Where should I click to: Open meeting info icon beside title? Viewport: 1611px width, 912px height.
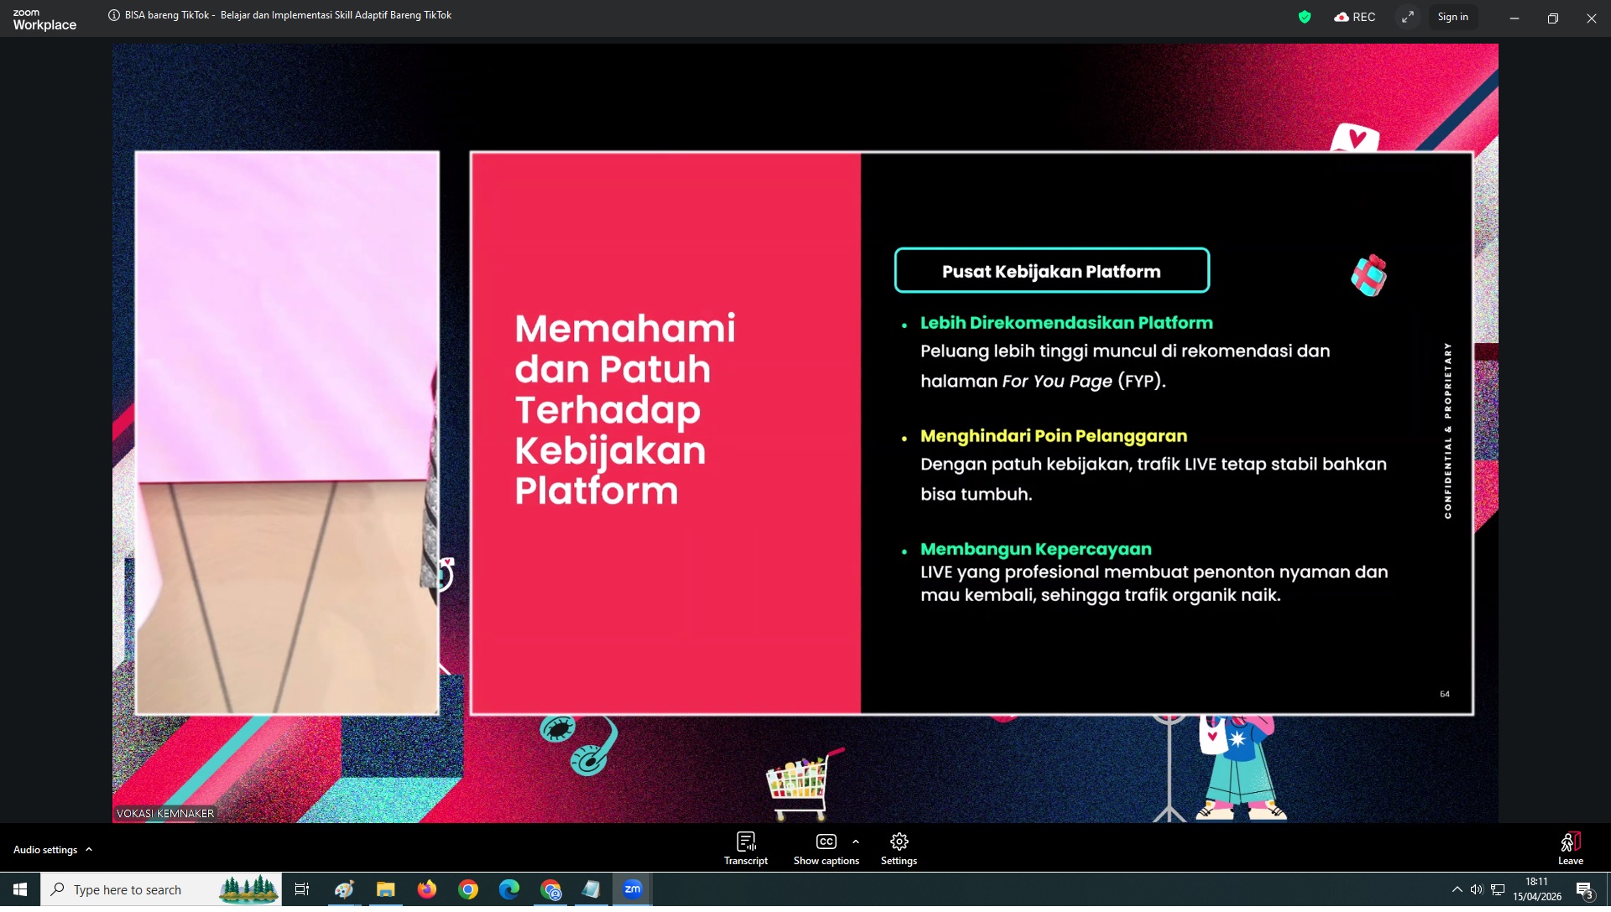pos(114,16)
